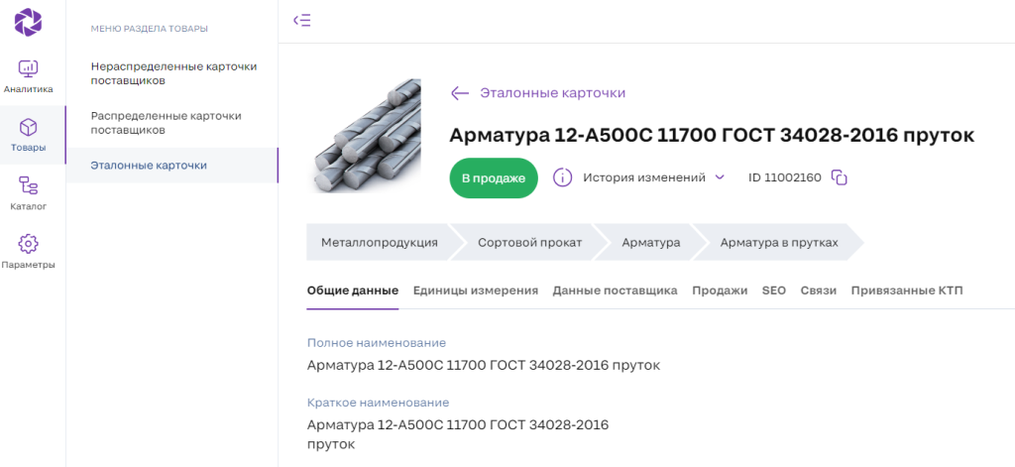Viewport: 1015px width, 467px height.
Task: Open the Данные поставщика tab
Action: tap(615, 291)
